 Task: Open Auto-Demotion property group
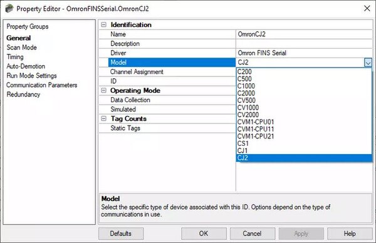(26, 66)
